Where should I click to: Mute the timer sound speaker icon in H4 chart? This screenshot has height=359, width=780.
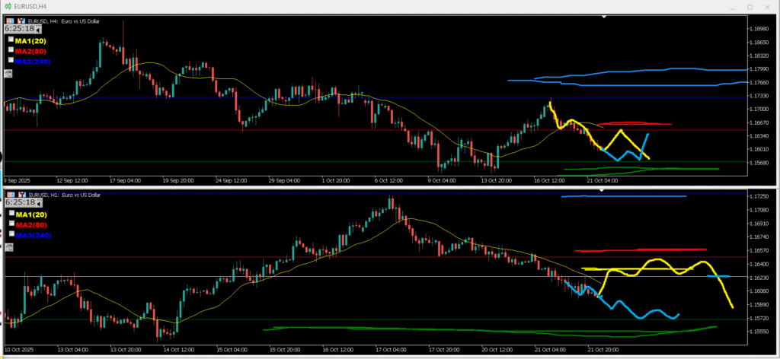tap(39, 30)
